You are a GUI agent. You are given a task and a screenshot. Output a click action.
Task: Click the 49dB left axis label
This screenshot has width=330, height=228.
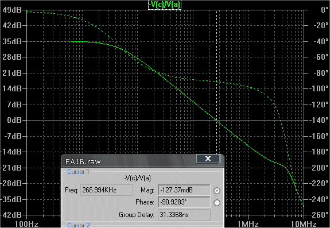click(12, 10)
